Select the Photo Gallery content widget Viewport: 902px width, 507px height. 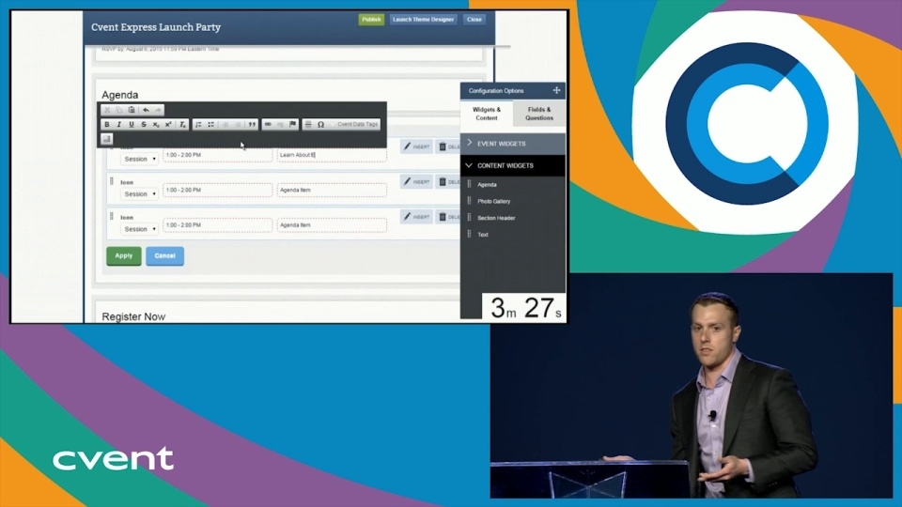coord(493,201)
